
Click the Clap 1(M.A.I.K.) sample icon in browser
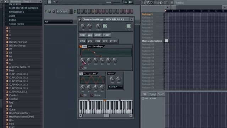(7, 74)
